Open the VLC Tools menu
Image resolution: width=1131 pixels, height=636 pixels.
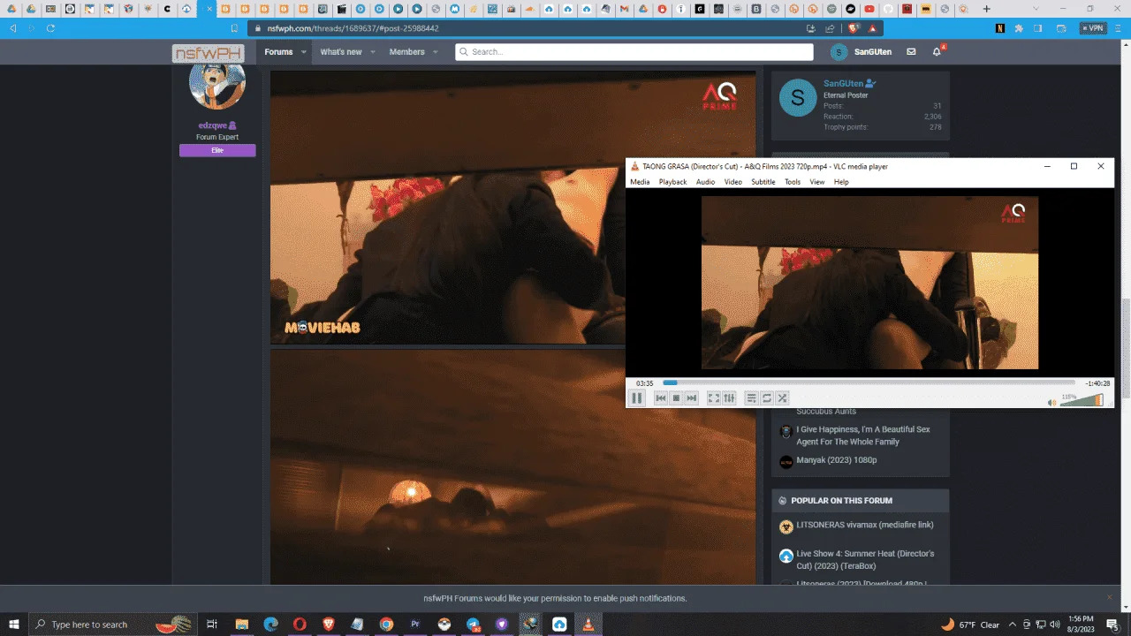point(793,182)
